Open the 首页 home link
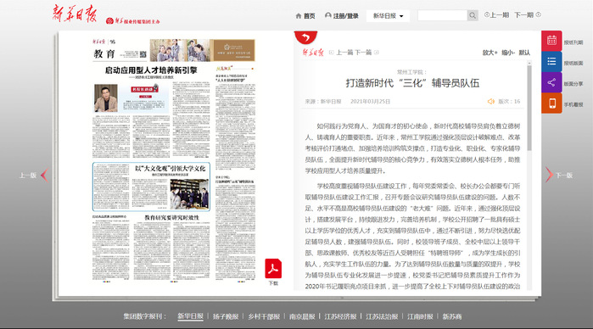Screen dimensions: 593x329 pos(305,16)
